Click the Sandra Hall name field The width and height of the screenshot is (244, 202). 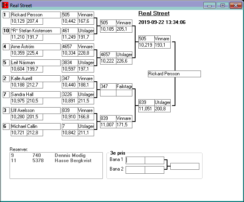tap(35, 94)
